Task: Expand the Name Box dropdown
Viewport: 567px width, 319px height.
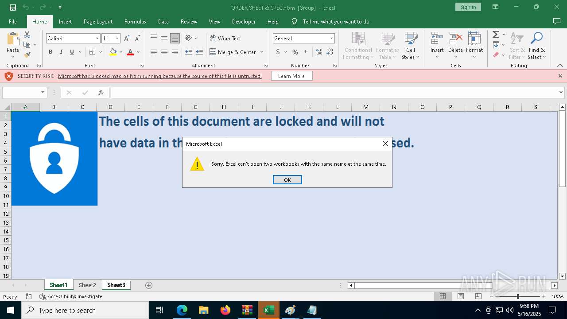Action: tap(43, 93)
